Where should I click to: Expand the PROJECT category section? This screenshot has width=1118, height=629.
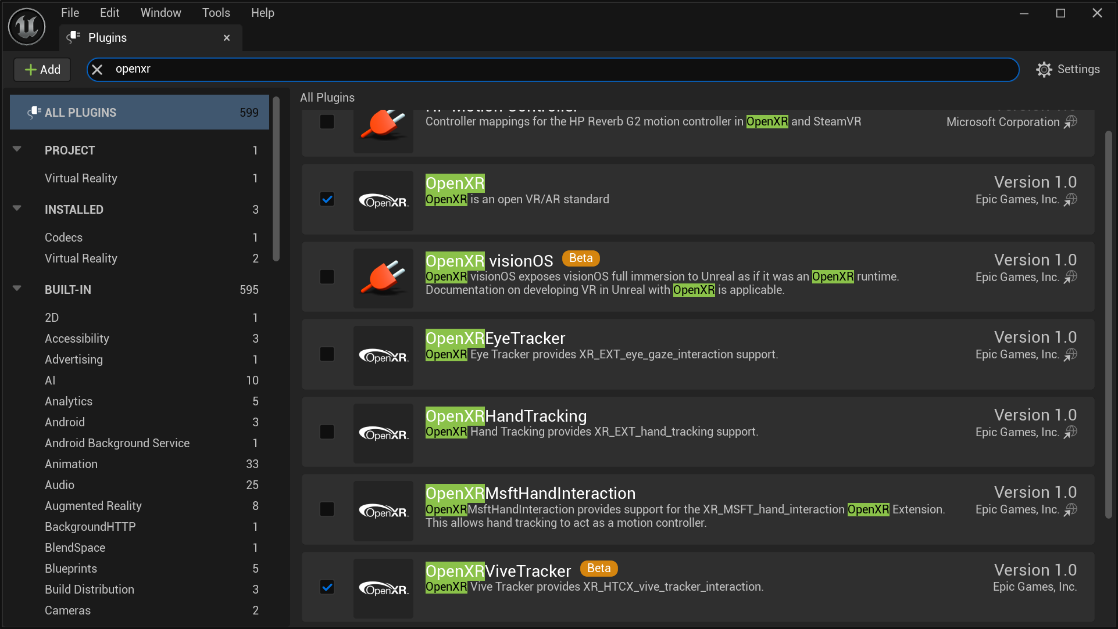(17, 150)
